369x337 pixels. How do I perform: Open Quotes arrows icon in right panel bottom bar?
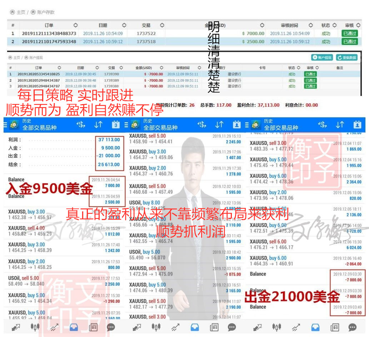click(x=258, y=327)
